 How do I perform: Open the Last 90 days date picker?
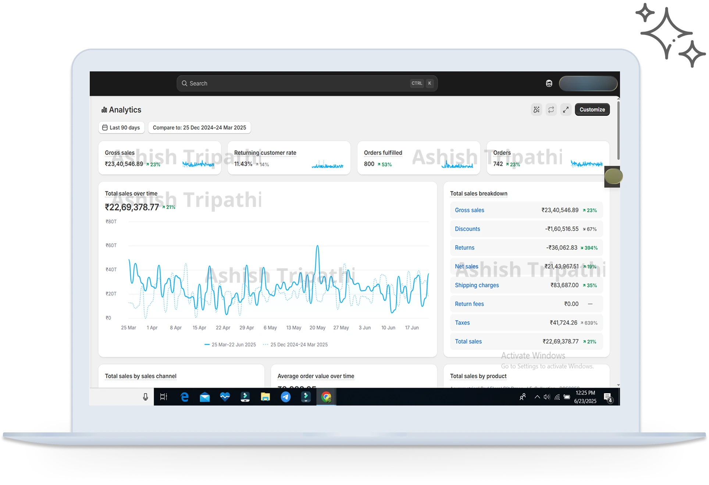(121, 128)
